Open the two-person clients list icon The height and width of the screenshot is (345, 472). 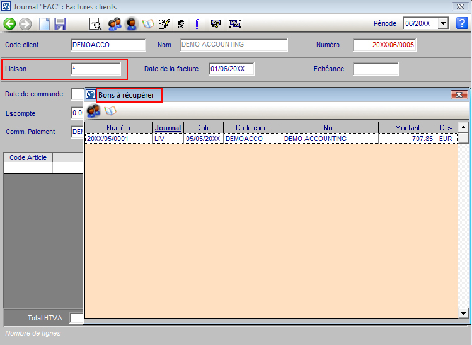(115, 24)
